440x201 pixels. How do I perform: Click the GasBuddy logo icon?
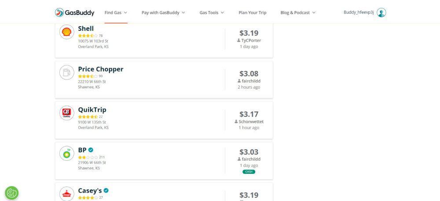[59, 12]
